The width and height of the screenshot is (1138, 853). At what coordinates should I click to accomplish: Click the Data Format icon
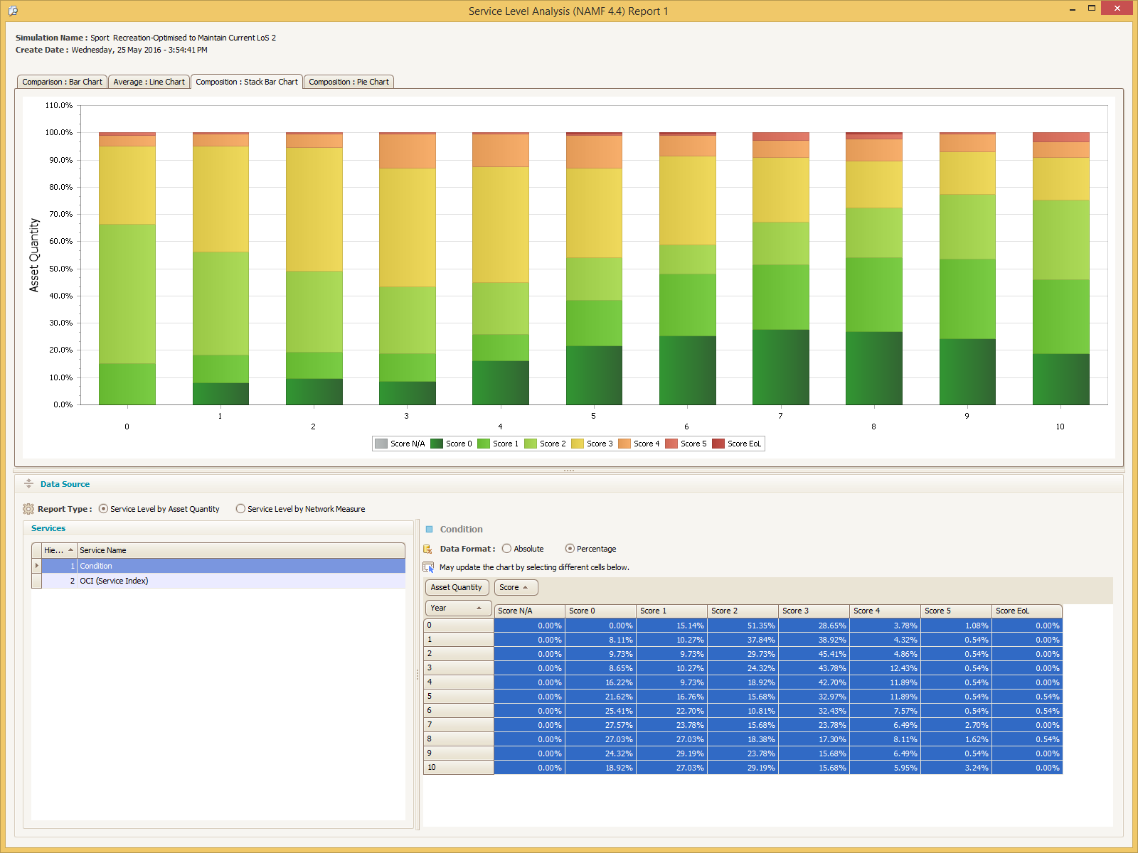click(428, 549)
